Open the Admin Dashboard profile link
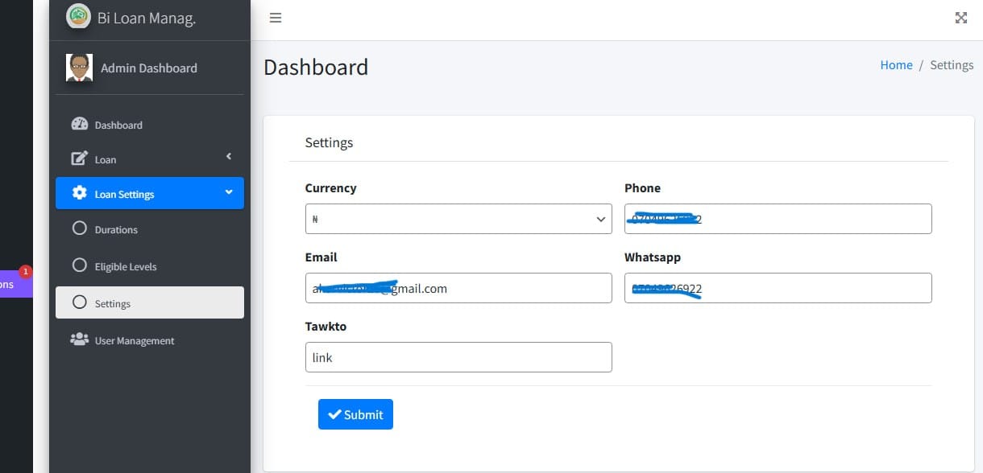The width and height of the screenshot is (983, 473). [148, 68]
